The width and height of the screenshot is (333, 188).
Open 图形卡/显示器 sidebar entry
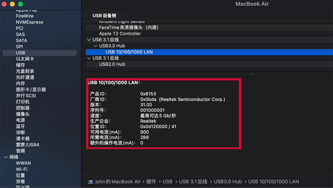[x=31, y=90]
